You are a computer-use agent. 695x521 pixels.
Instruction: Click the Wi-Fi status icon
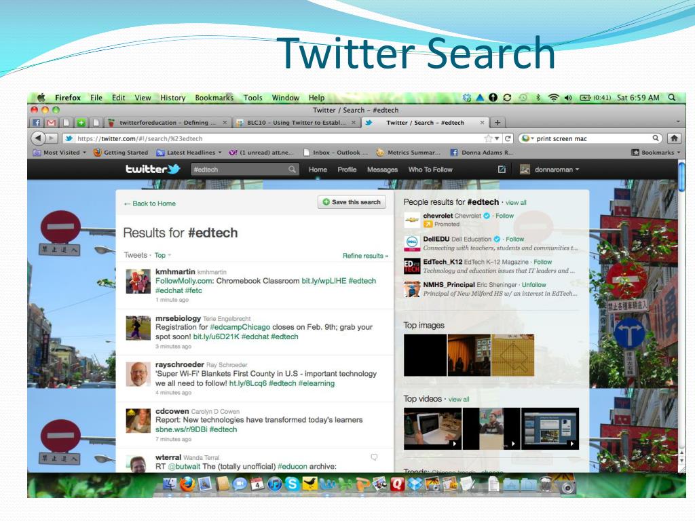pyautogui.click(x=554, y=98)
